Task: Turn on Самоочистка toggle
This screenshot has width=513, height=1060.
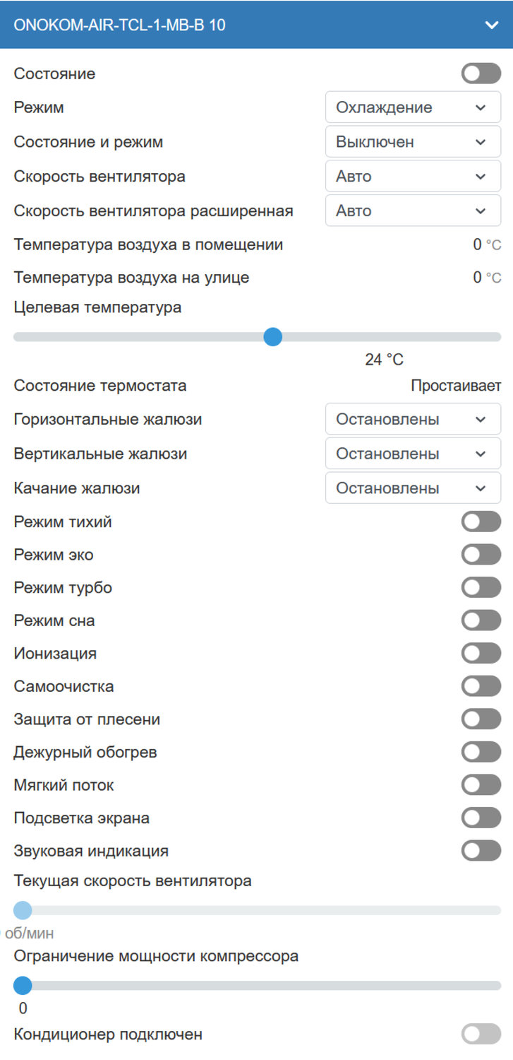Action: pyautogui.click(x=481, y=686)
